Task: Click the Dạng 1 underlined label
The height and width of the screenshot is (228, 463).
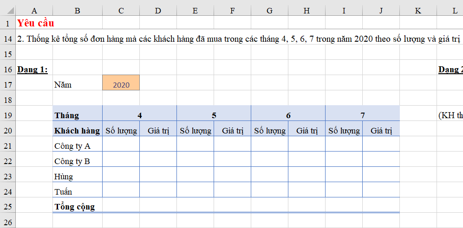Action: tap(33, 70)
